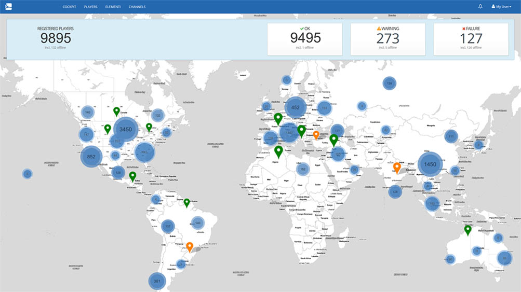Expand the 114 cluster near Belarus

(324, 108)
